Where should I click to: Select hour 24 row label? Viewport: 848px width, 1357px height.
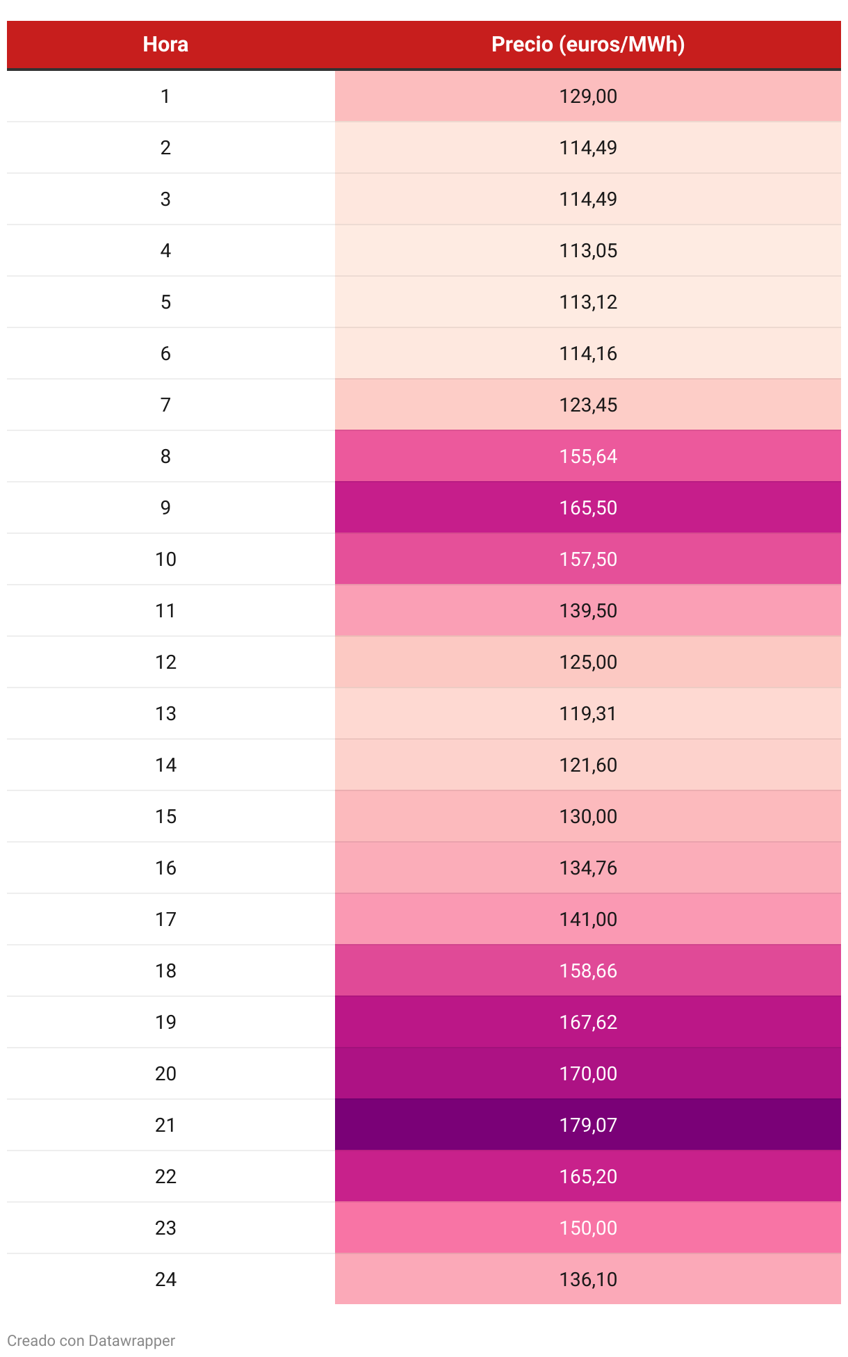pyautogui.click(x=165, y=1279)
